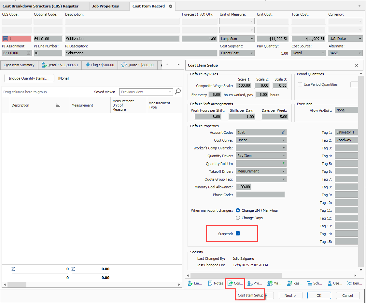
Task: Click the Include Quantity Items button
Action: point(29,78)
